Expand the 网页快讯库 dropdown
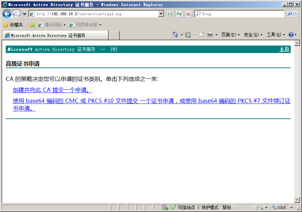This screenshot has width=302, height=212. click(100, 25)
